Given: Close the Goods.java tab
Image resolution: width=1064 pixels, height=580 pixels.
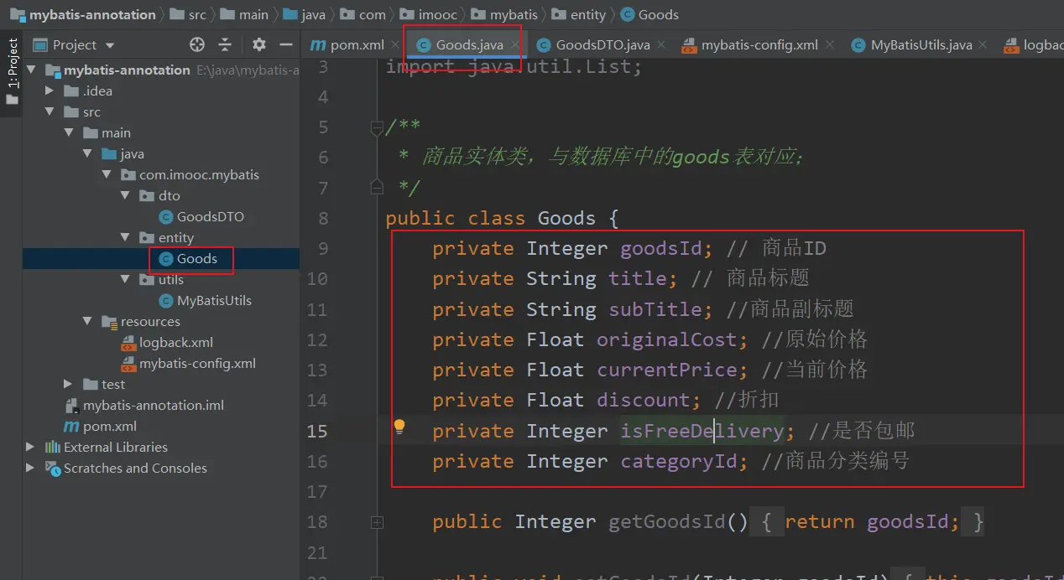Looking at the screenshot, I should click(x=515, y=45).
